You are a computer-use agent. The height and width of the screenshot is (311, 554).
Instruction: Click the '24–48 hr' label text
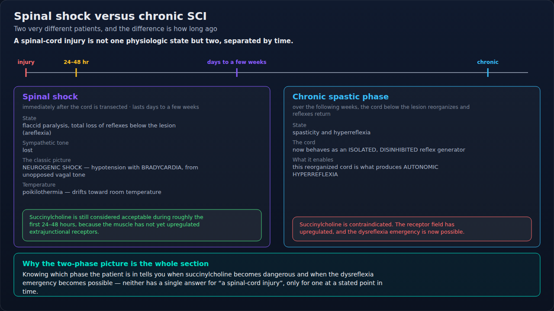pos(76,62)
